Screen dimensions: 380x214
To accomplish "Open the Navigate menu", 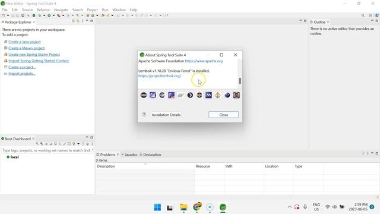I will pos(61,10).
